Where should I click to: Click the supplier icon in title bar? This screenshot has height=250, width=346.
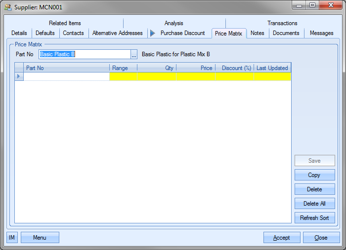click(x=8, y=8)
